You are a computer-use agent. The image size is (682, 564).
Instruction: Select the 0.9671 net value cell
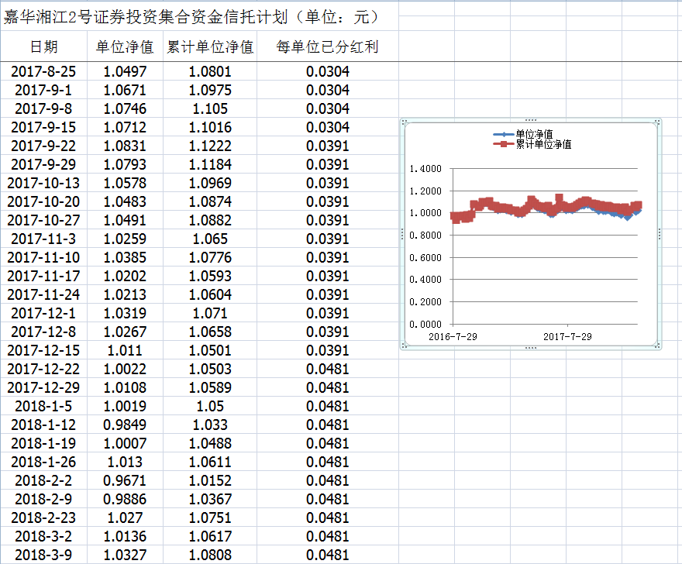point(124,481)
